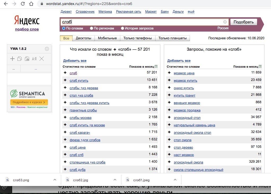The image size is (271, 194).
Task: Click help icon beside left 'Показов в месяц'
Action: point(156,66)
